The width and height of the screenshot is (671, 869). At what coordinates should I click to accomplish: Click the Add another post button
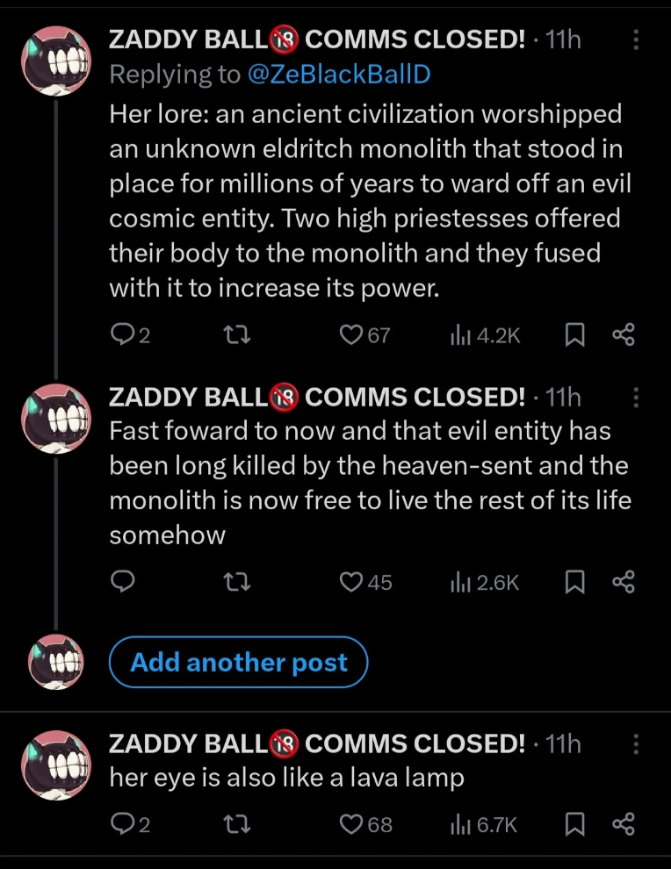click(238, 662)
